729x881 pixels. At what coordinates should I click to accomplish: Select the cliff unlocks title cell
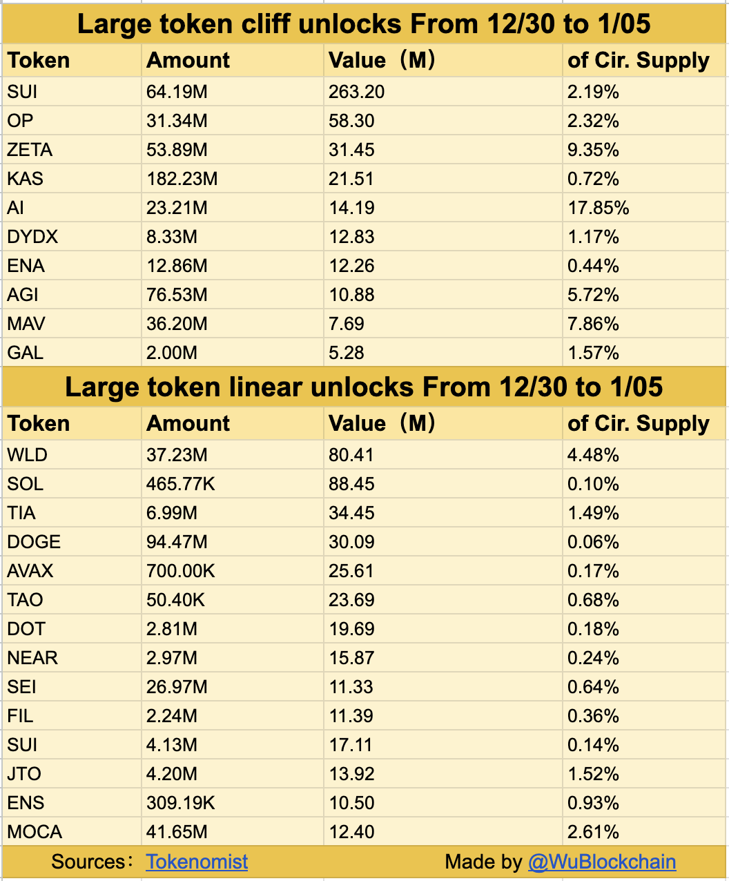pyautogui.click(x=364, y=24)
